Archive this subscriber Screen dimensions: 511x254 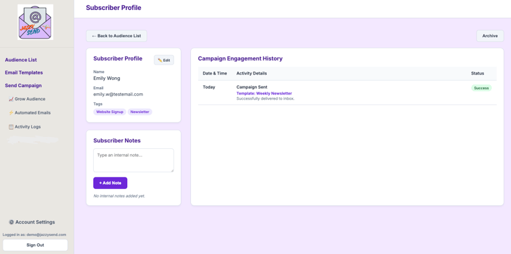[490, 36]
